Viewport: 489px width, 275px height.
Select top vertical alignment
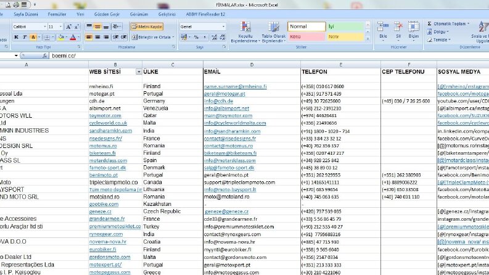click(x=89, y=27)
